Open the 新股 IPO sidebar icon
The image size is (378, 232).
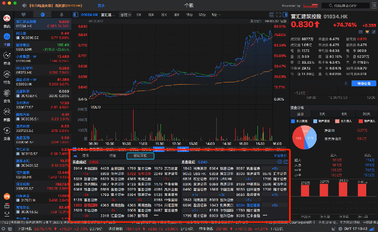[x=7, y=112]
